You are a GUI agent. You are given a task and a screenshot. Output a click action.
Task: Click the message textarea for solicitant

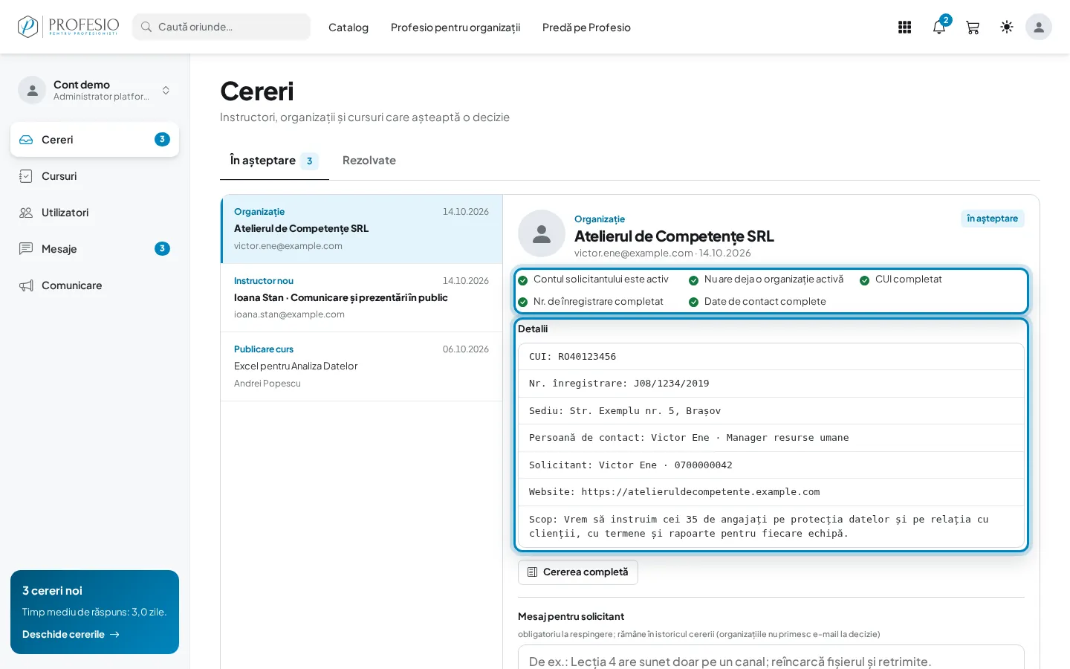[x=771, y=658]
